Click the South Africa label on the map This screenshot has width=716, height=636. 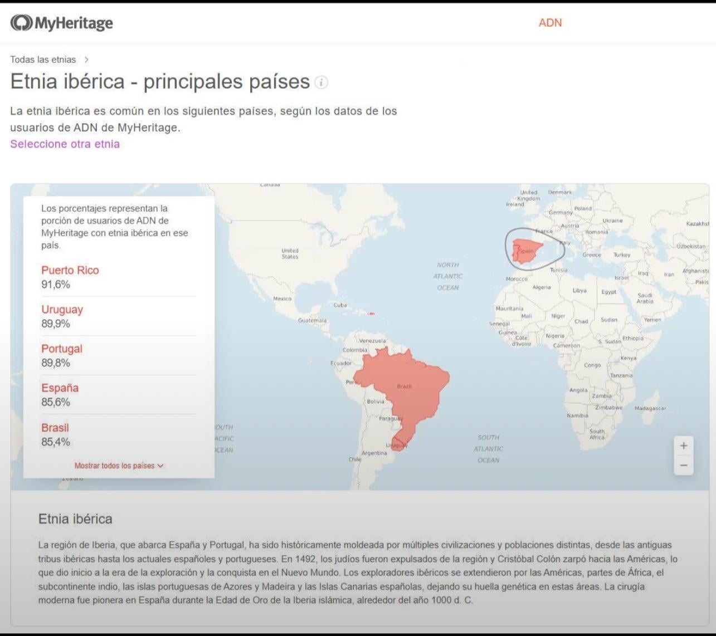point(597,434)
